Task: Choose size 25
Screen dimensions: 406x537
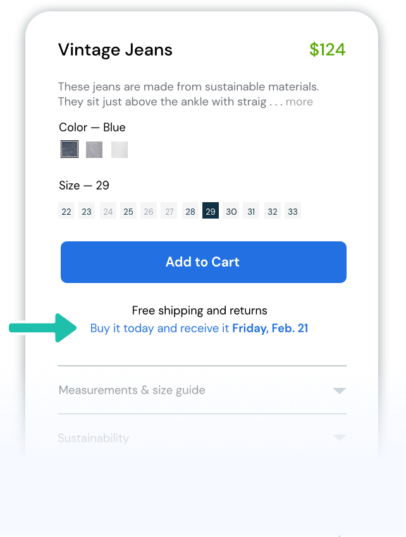Action: 128,211
